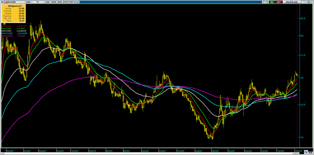The height and width of the screenshot is (155, 314).
Task: Open the TMP template menu
Action: (x=70, y=2)
